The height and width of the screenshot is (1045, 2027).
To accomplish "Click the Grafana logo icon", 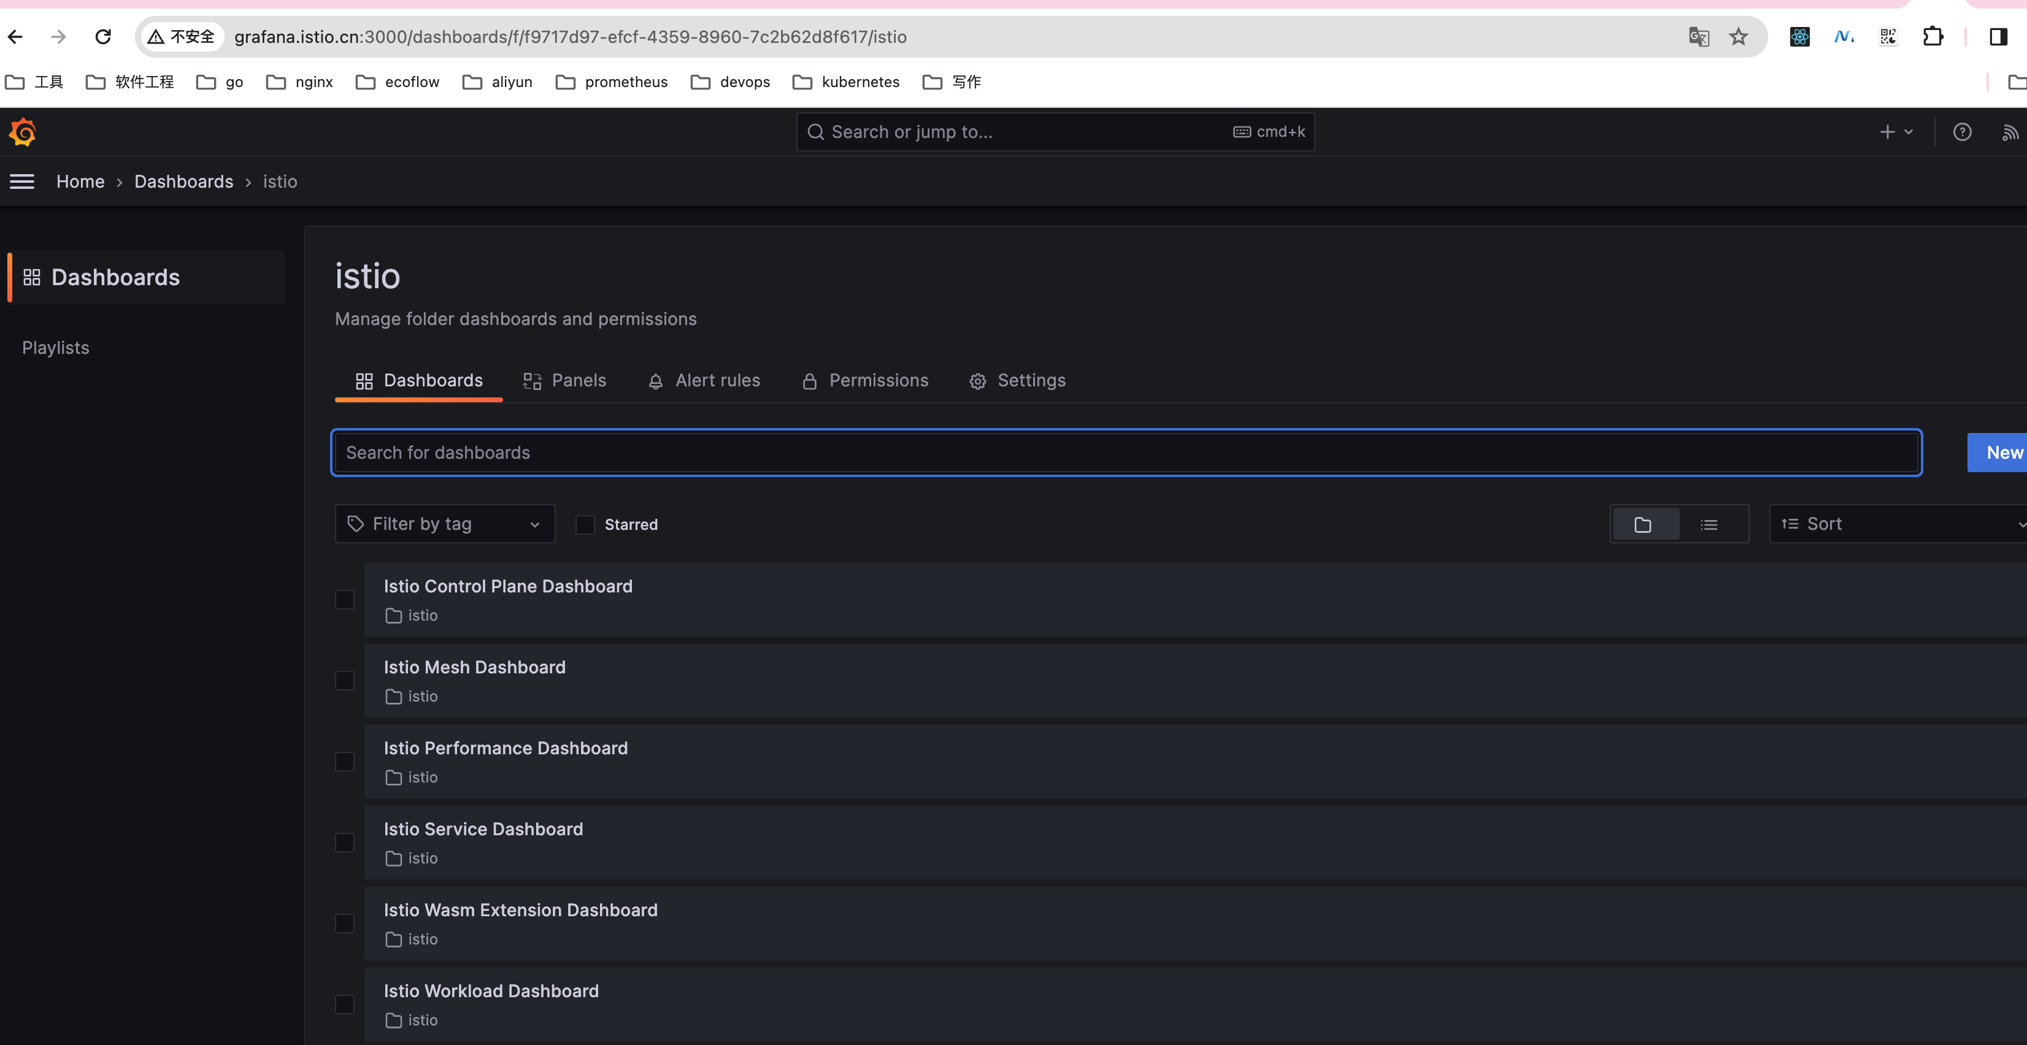I will click(23, 132).
